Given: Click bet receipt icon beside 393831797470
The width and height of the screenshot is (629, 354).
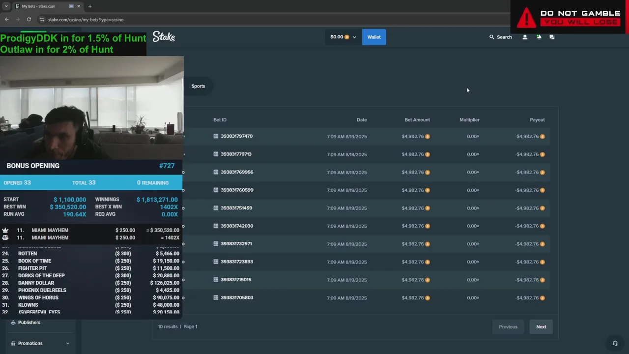Looking at the screenshot, I should tap(216, 136).
